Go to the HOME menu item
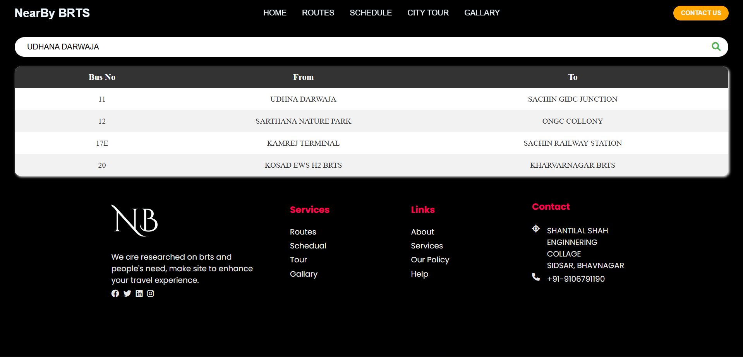The width and height of the screenshot is (743, 357). (x=275, y=13)
